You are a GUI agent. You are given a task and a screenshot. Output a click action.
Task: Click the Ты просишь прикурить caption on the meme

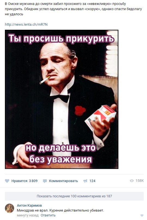point(61,38)
